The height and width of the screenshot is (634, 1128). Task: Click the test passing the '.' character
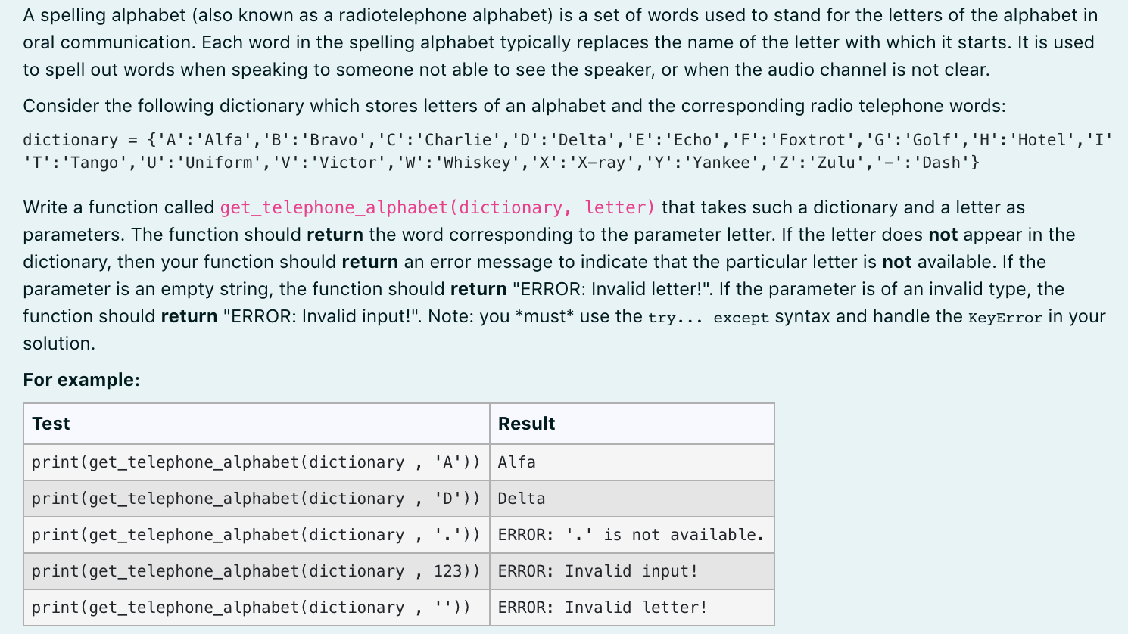click(x=255, y=534)
